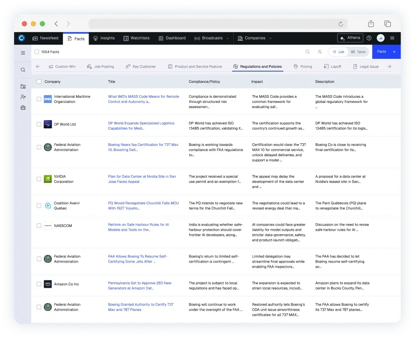
Task: Open 'DP World Expands Specialized Logistics' link
Action: (141, 126)
